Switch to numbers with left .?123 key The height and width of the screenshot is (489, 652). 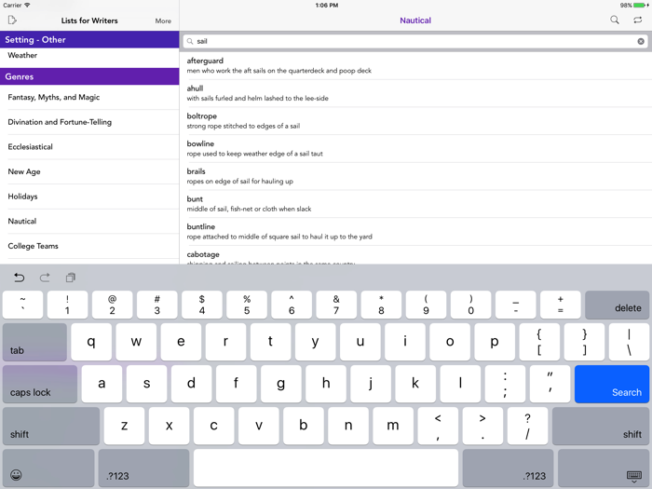pyautogui.click(x=143, y=468)
